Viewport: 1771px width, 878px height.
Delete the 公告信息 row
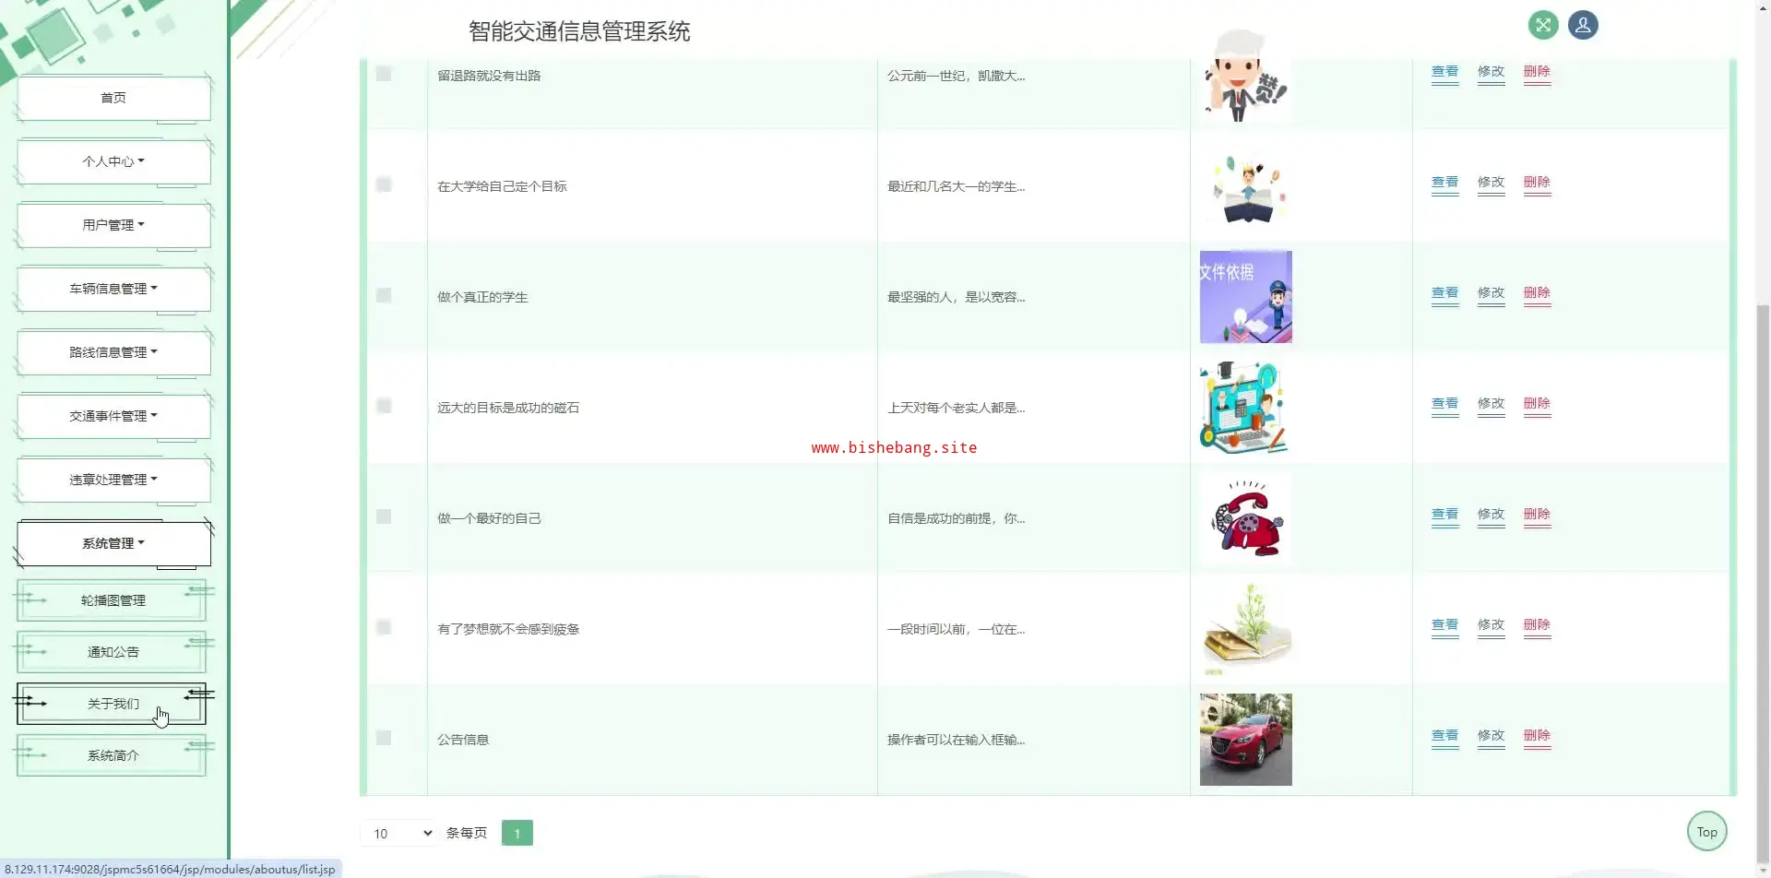click(1538, 736)
